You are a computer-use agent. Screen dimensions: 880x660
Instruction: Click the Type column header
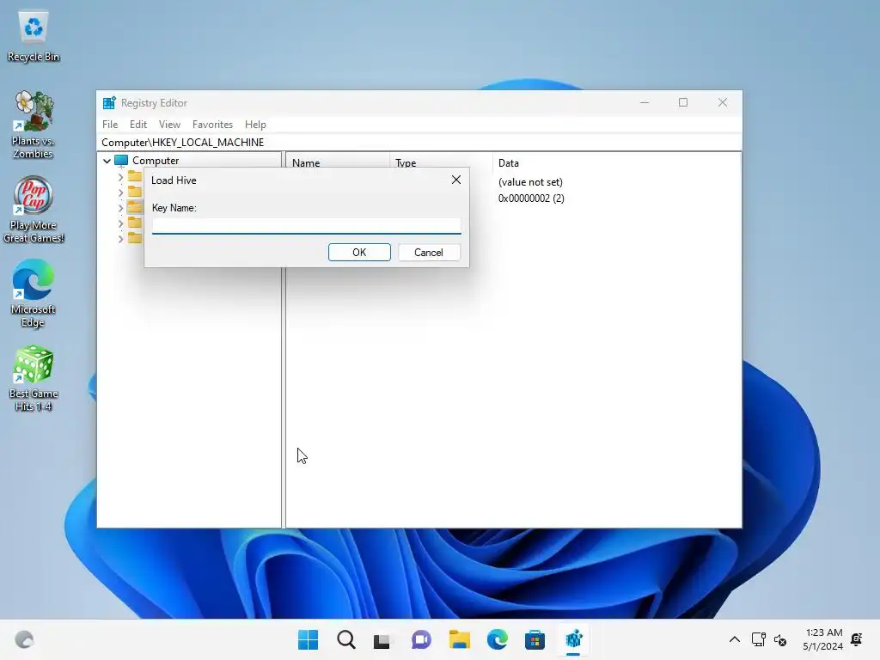pyautogui.click(x=406, y=162)
